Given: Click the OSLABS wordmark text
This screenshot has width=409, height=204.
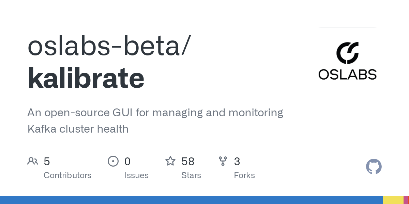Looking at the screenshot, I should 347,74.
